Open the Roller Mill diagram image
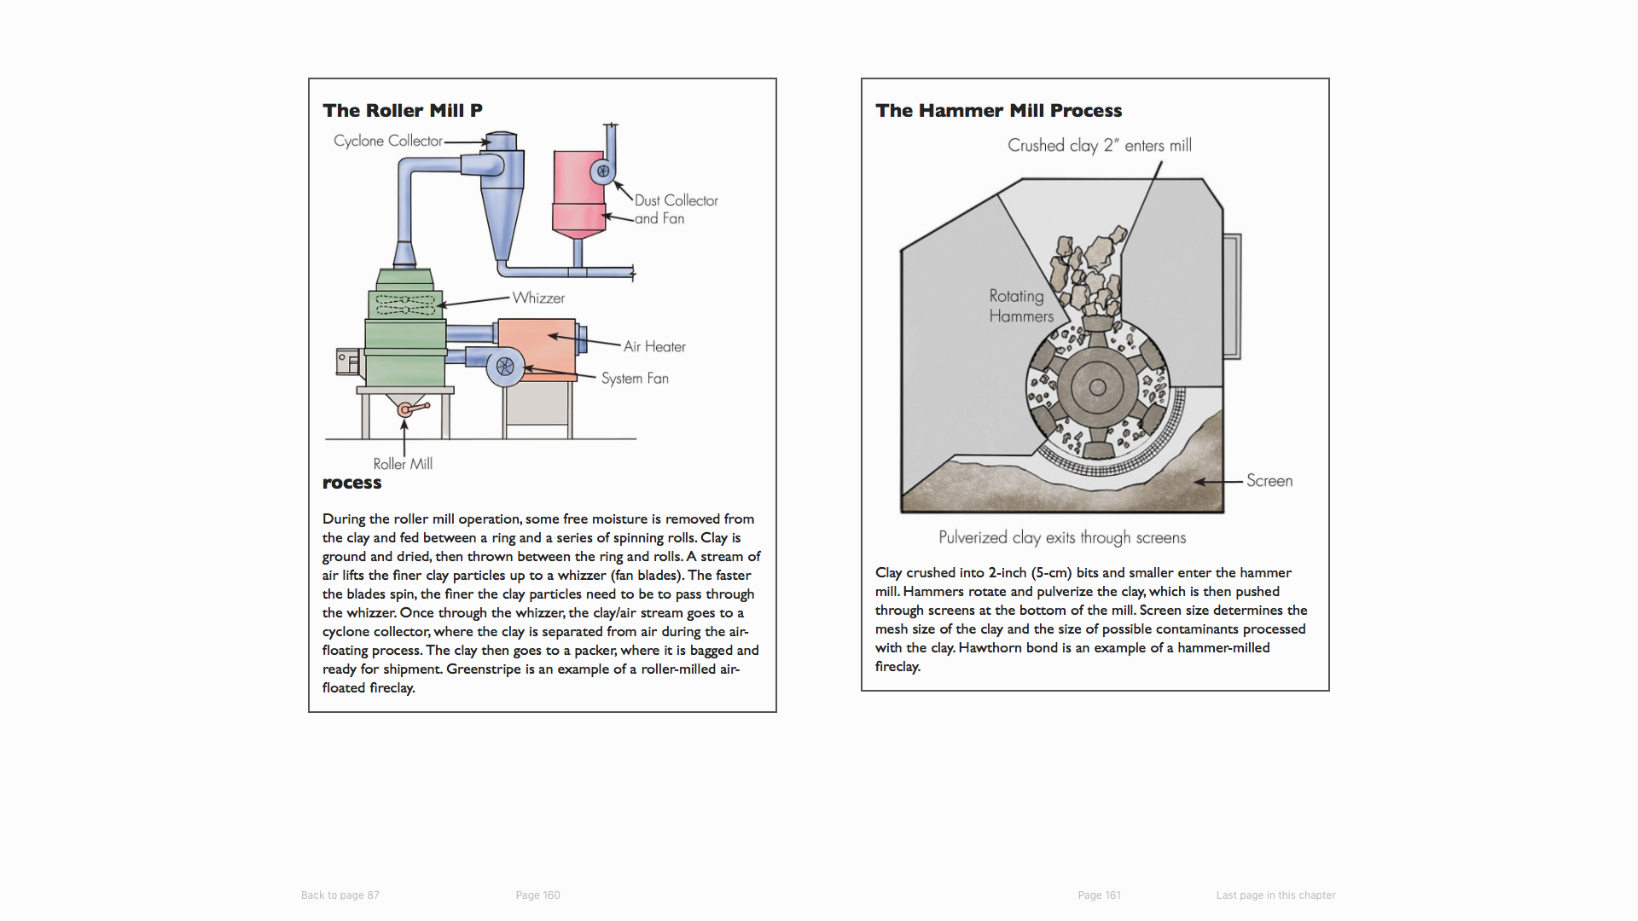 [522, 298]
